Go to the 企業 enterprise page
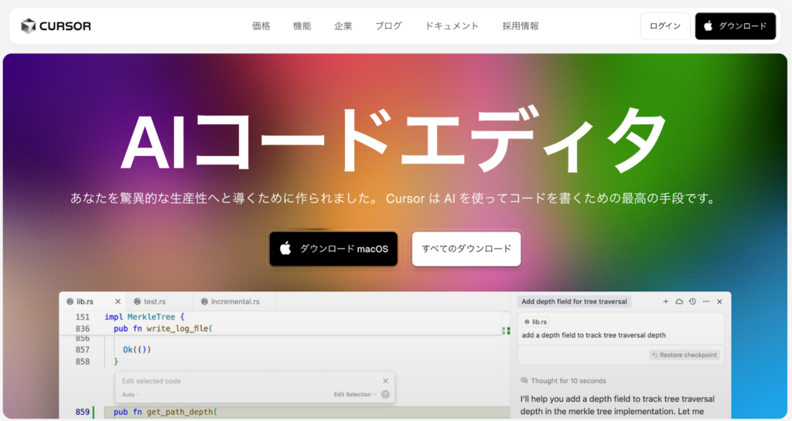The image size is (792, 421). (343, 26)
